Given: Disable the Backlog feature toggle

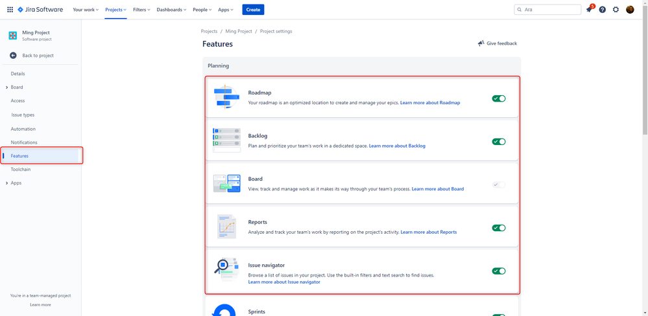Looking at the screenshot, I should click(x=499, y=142).
